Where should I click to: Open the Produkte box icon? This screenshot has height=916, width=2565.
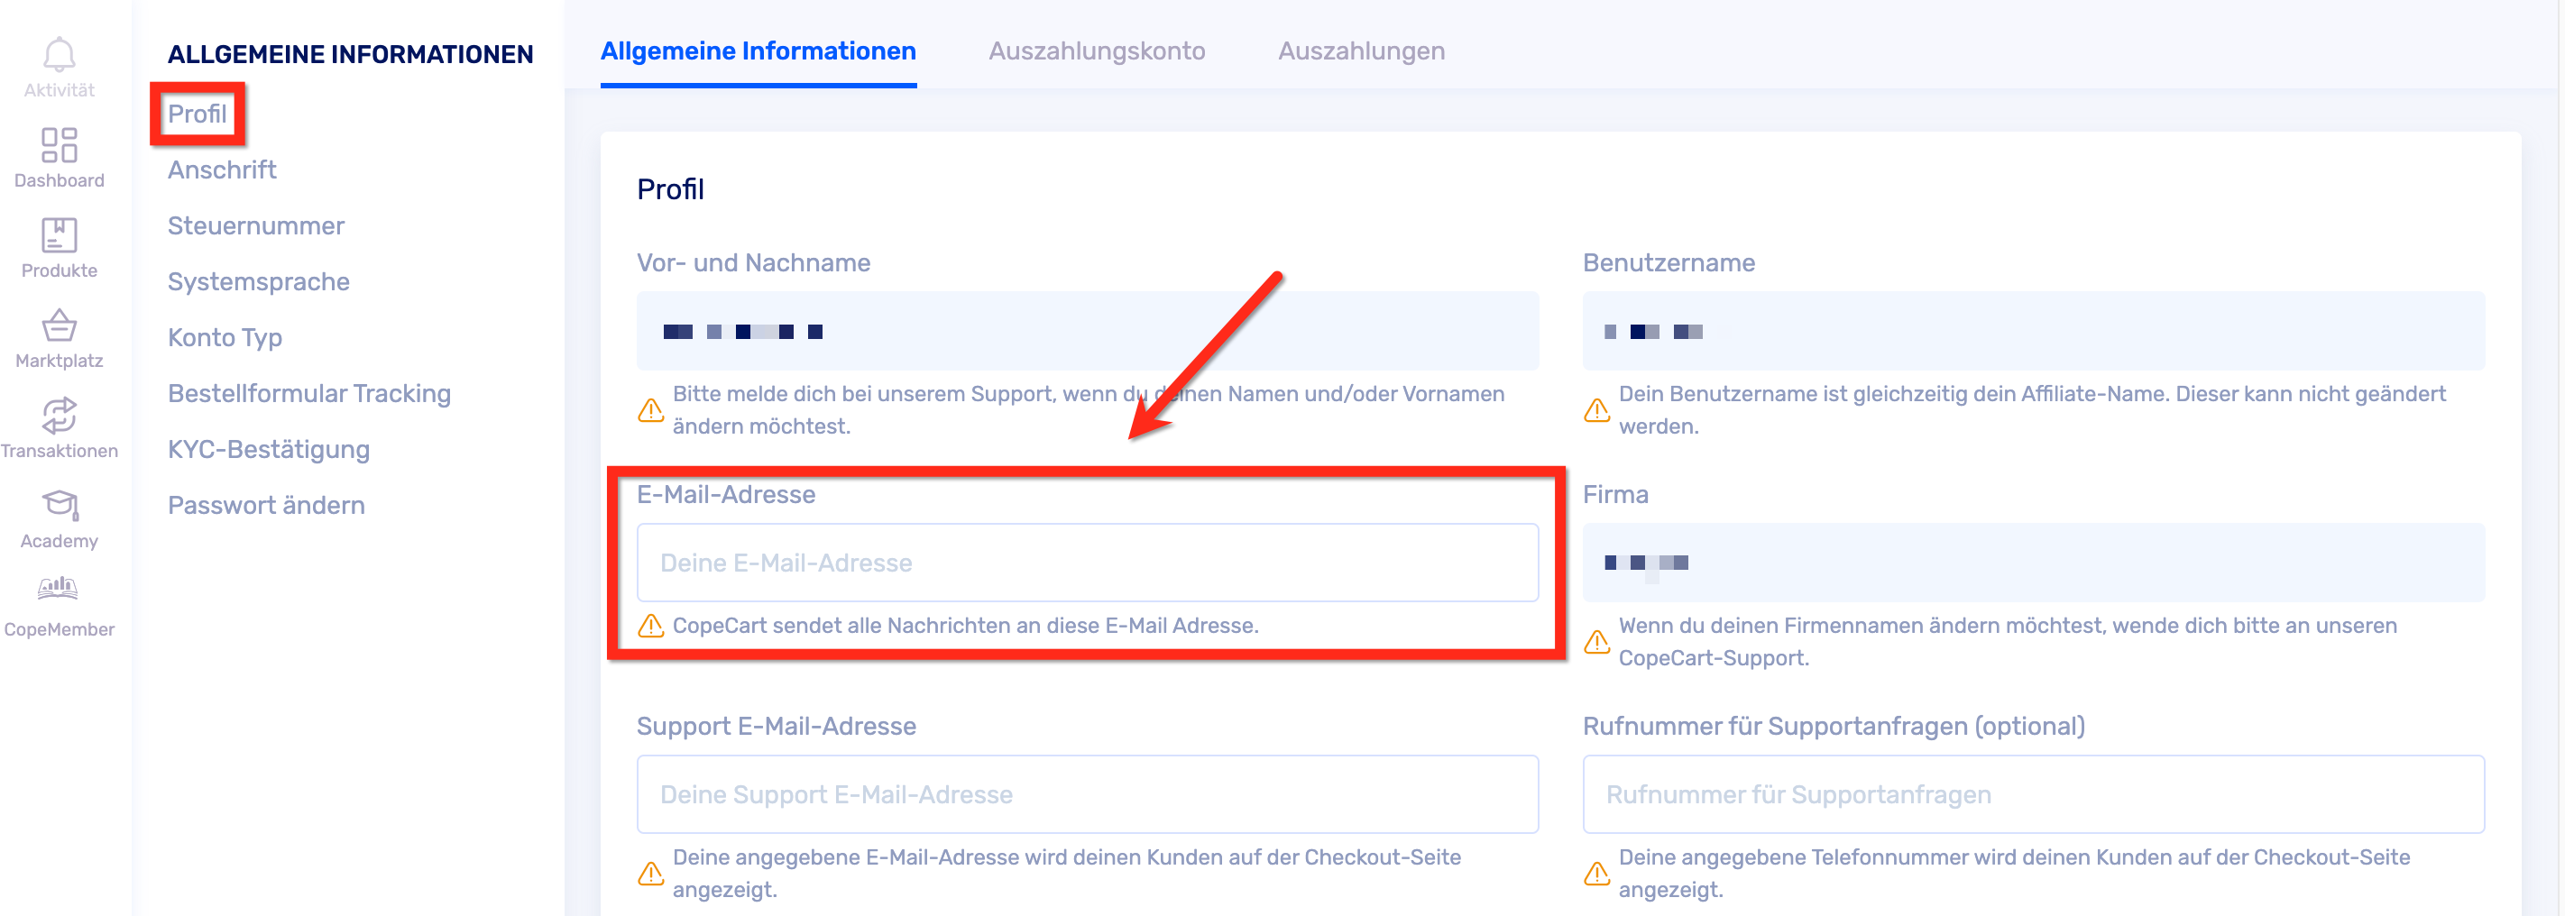[x=59, y=236]
